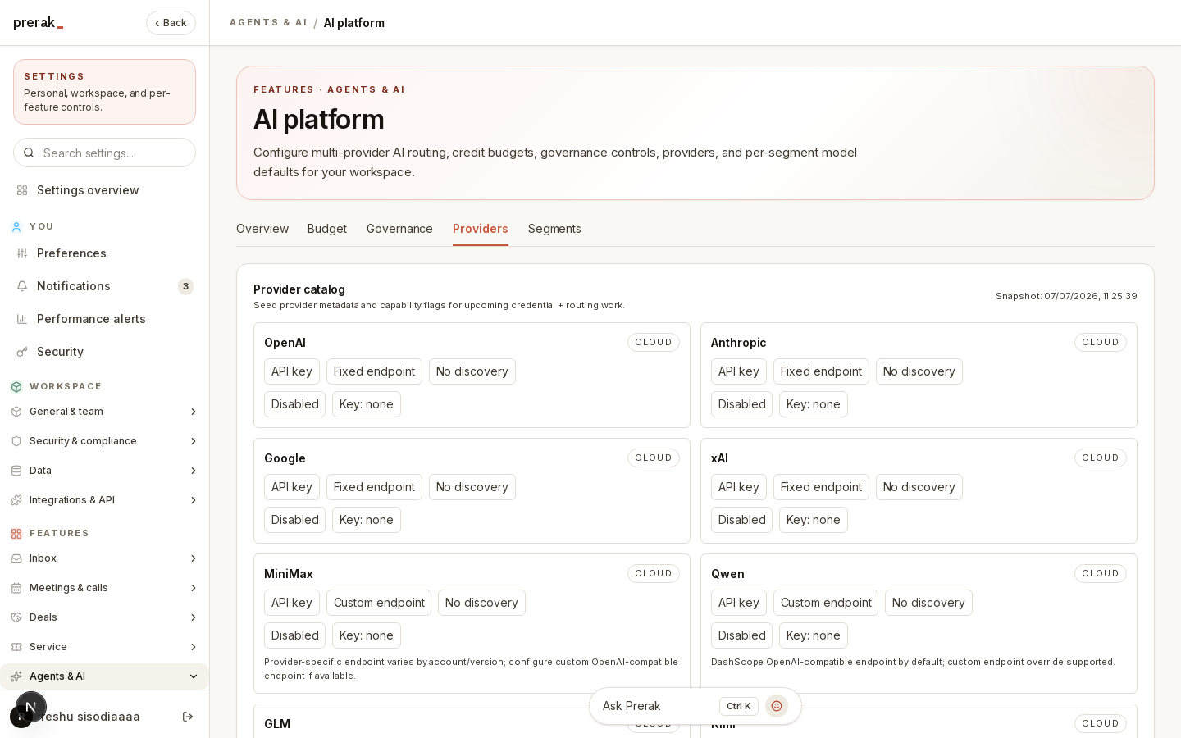Click the Preferences sliders icon
The width and height of the screenshot is (1181, 738).
[22, 253]
